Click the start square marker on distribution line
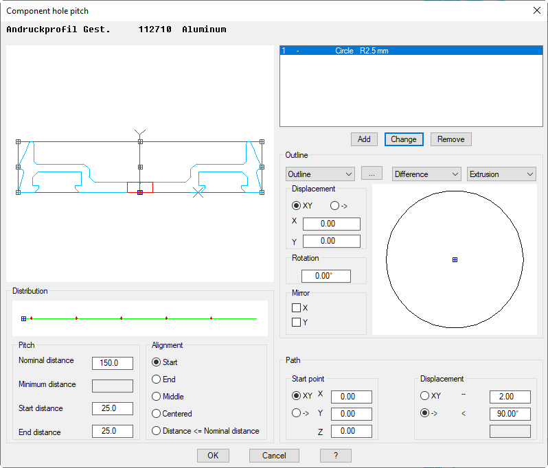The image size is (548, 468). click(x=23, y=318)
